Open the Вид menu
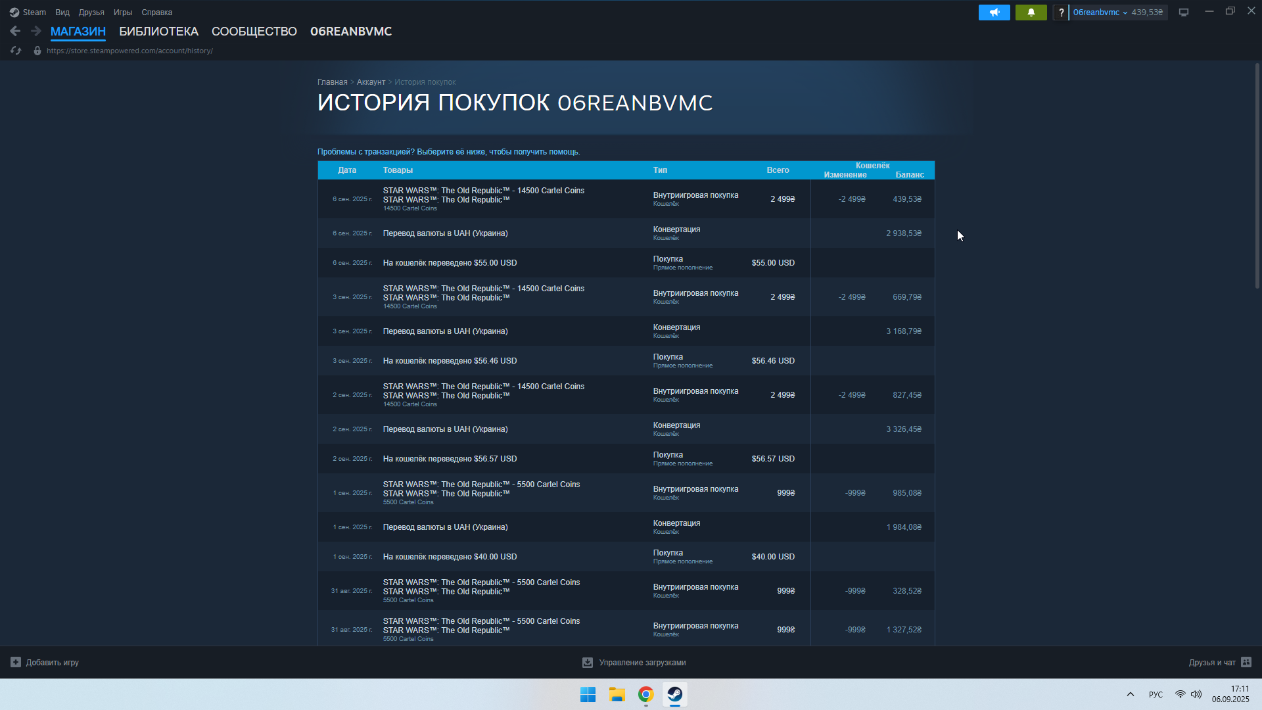 tap(62, 12)
